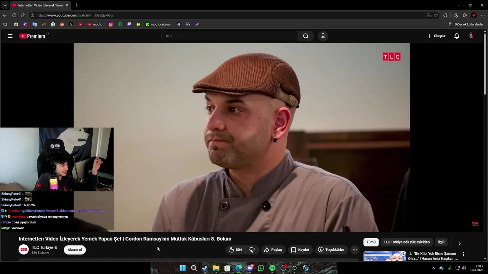Open the taskbar volume control
Viewport: 488px width, 274px height.
[x=464, y=268]
